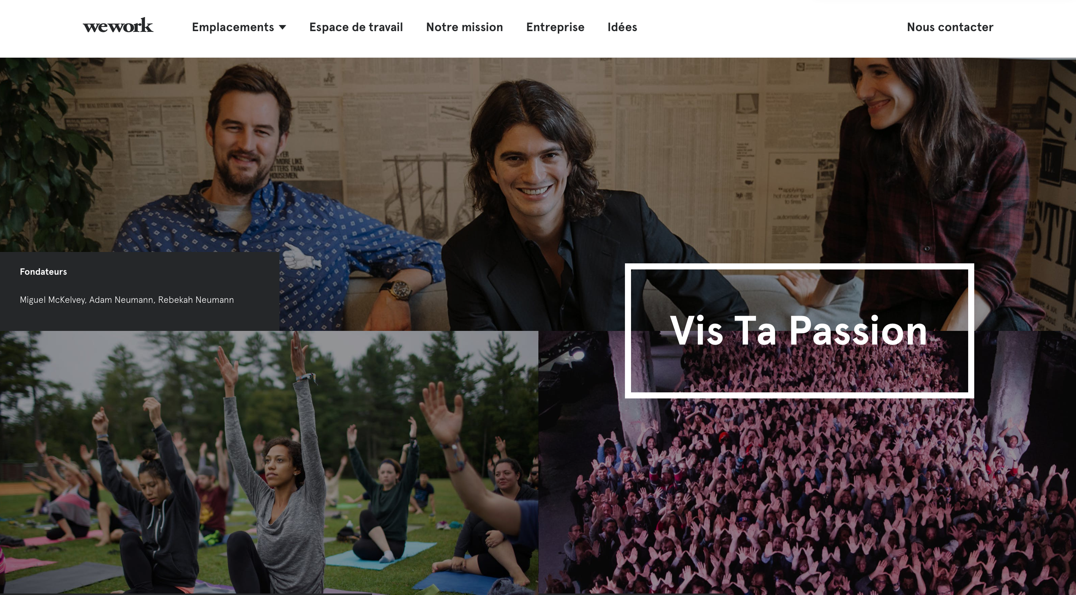Open the Idées section
Screen dimensions: 1076x595
(622, 27)
